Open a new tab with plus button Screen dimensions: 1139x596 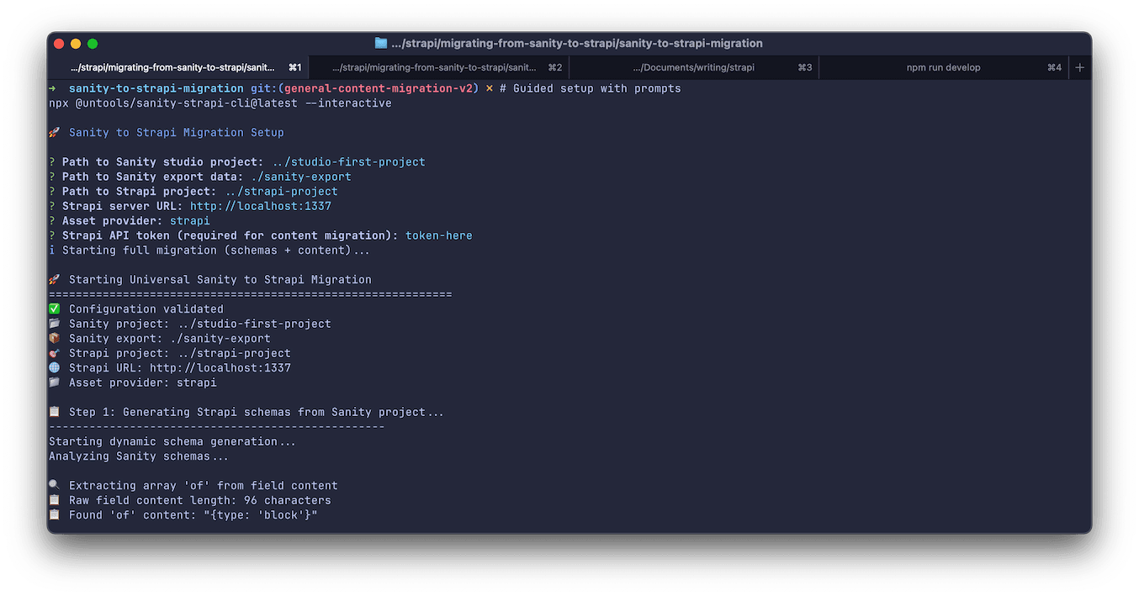[1080, 67]
